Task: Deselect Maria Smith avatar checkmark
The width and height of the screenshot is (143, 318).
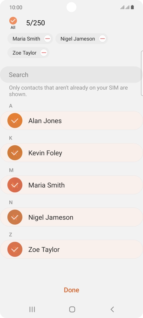Action: pyautogui.click(x=15, y=185)
